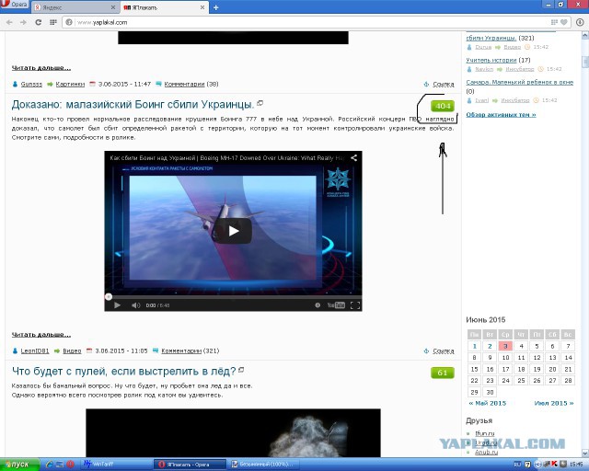Screen dimensions: 589x471
Task: Open the LeonID81 author profile
Action: 35,350
